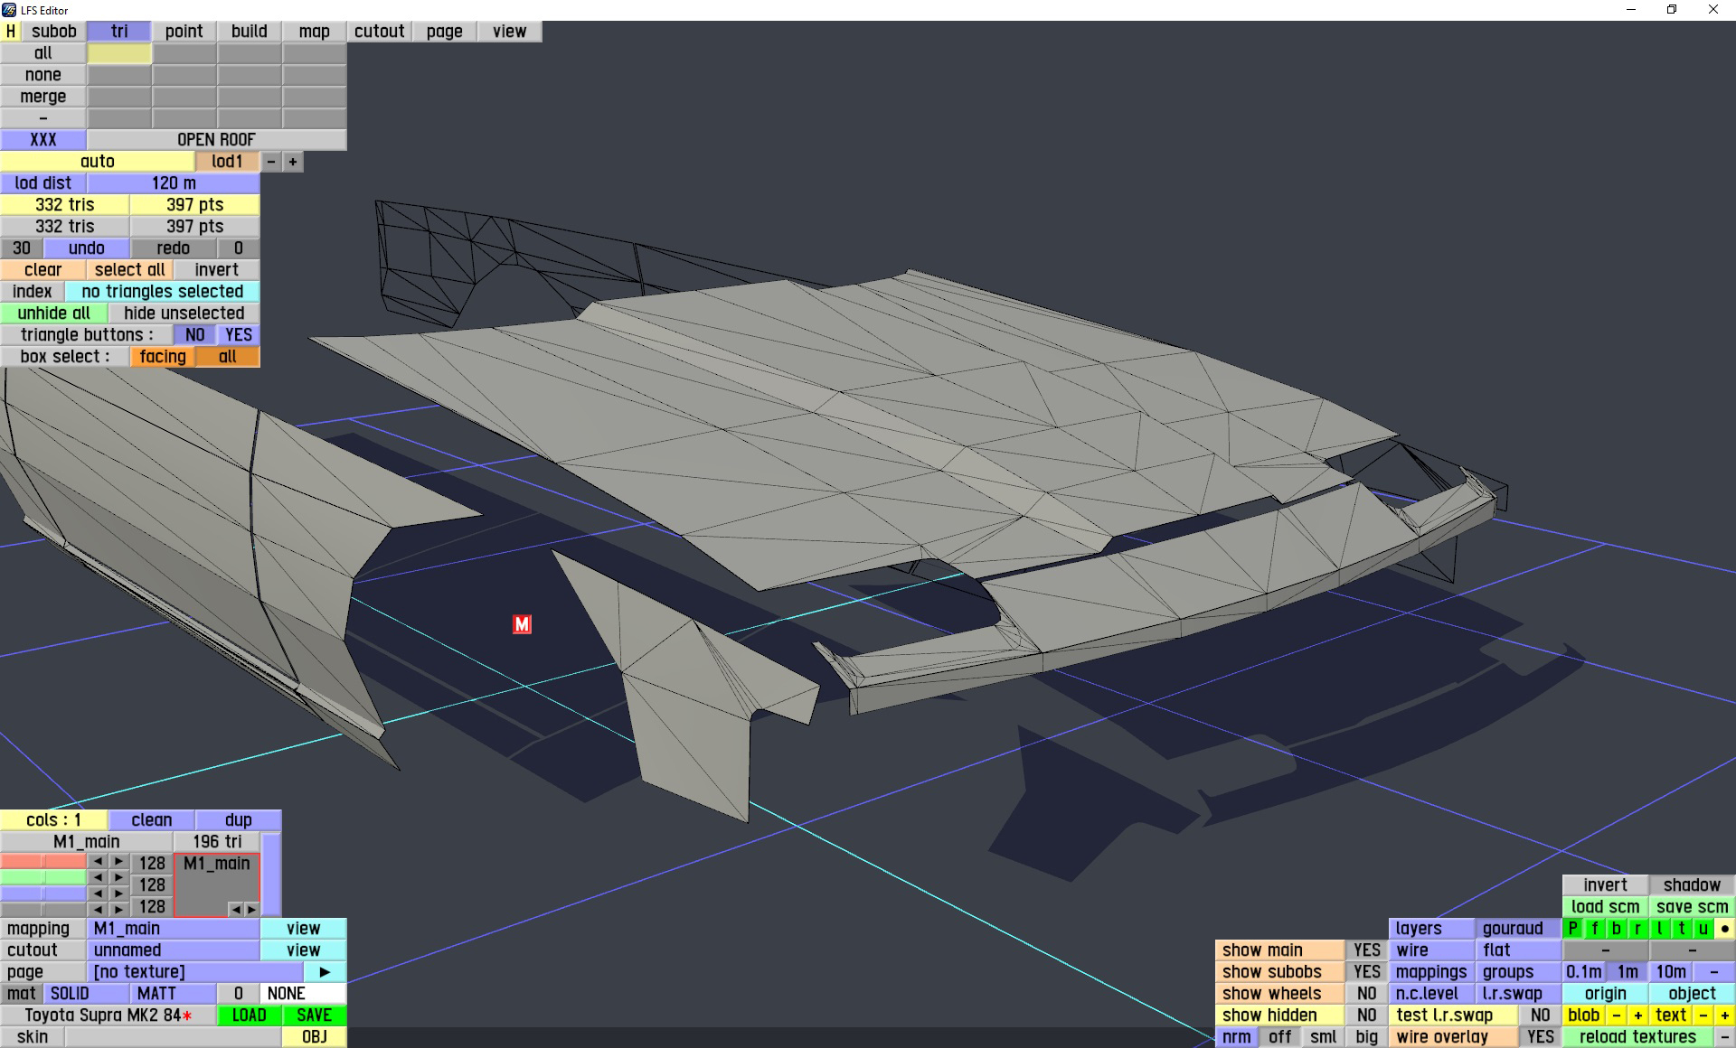Open the build mode tab
This screenshot has width=1736, height=1048.
[249, 32]
